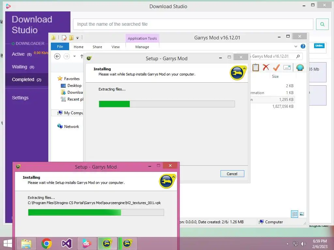Switch Explorer to Large icons view
This screenshot has width=334, height=250.
click(302, 214)
